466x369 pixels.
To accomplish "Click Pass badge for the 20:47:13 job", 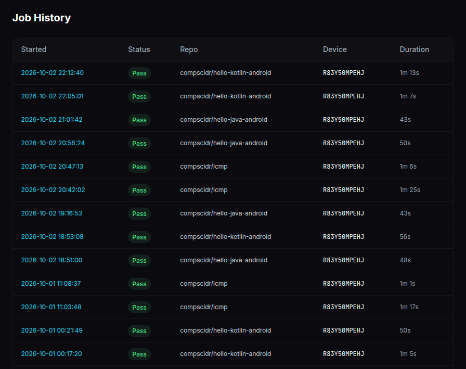I will (139, 167).
